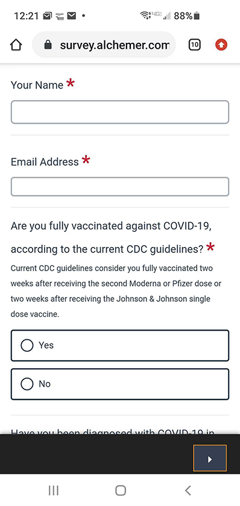Select the Yes radio button
Screen dimensions: 240x506
pos(27,345)
